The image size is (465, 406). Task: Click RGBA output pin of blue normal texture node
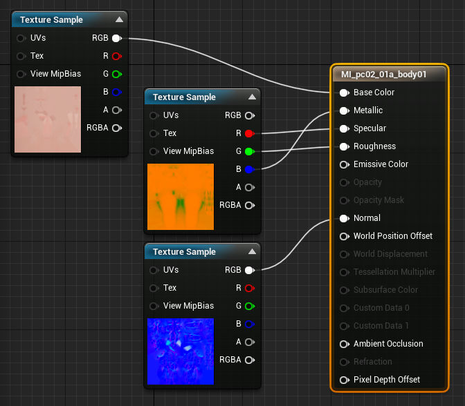tap(250, 360)
